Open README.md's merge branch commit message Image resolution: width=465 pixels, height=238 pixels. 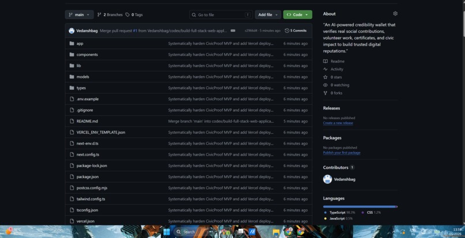tap(221, 121)
